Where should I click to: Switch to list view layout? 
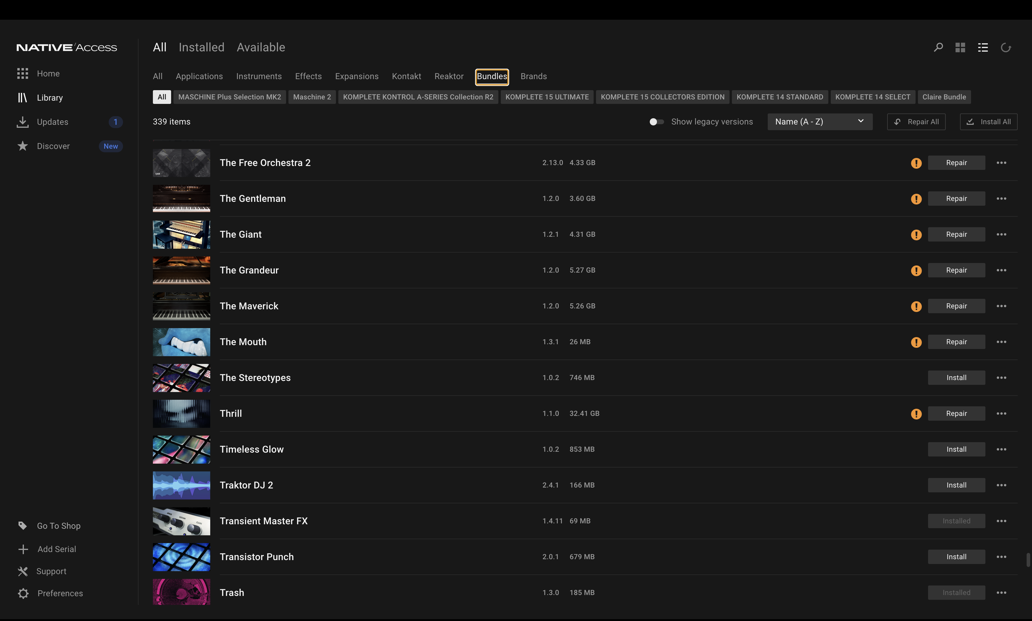pos(983,47)
